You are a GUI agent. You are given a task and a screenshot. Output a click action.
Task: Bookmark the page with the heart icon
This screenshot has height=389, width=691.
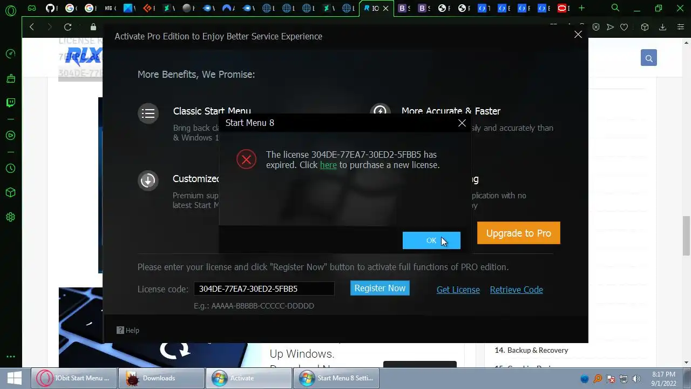[x=624, y=27]
